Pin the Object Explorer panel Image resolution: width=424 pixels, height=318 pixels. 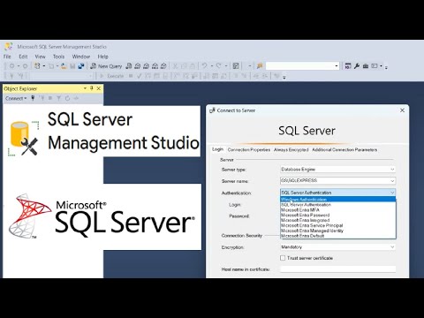point(92,88)
